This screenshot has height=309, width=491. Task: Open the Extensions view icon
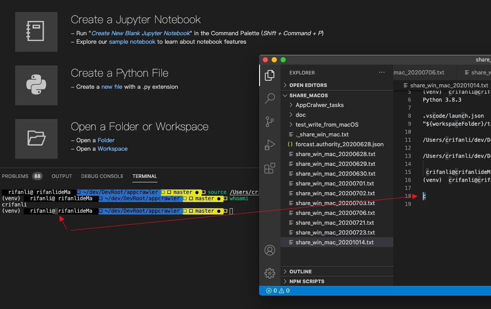270,168
